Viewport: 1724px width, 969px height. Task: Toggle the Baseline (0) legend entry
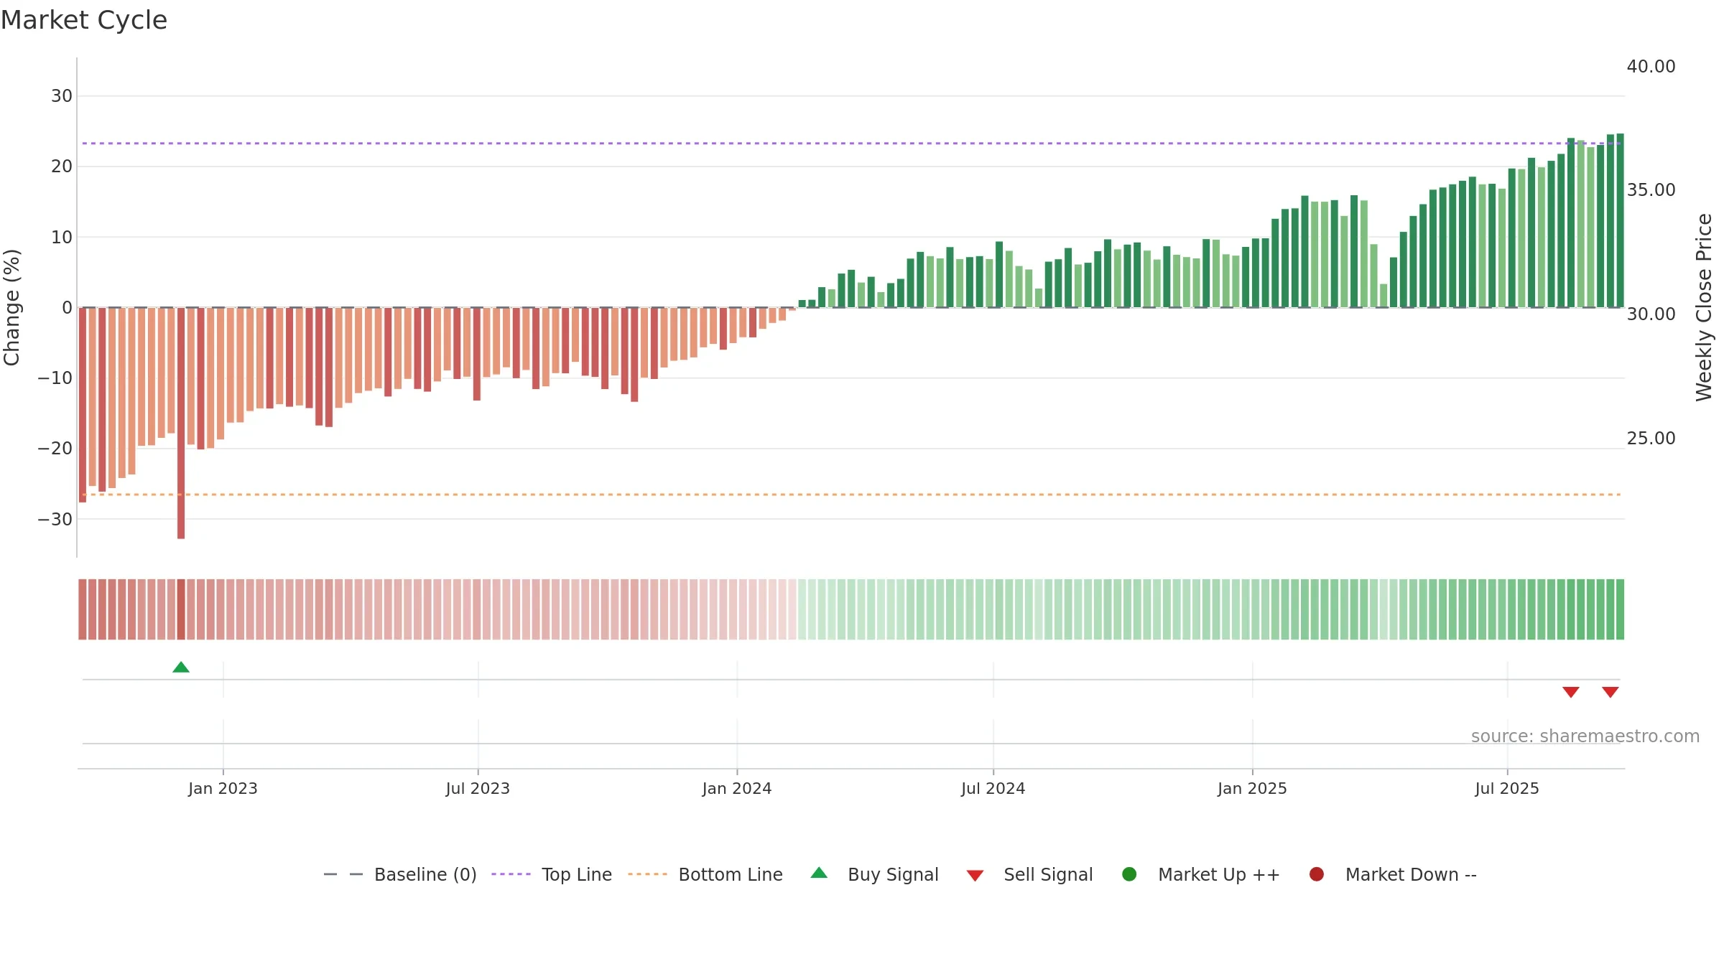coord(400,874)
